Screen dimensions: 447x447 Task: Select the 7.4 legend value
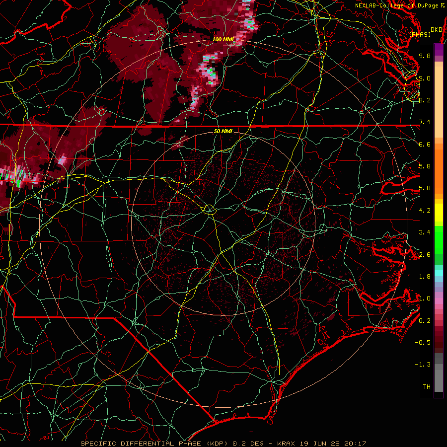[425, 122]
